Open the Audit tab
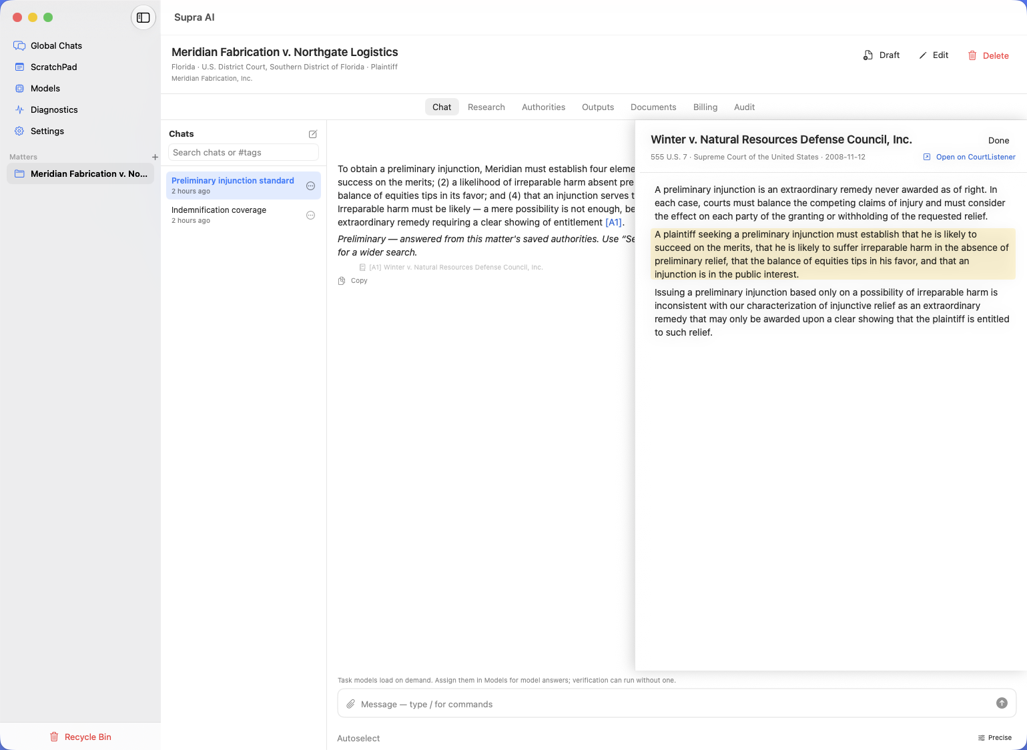This screenshot has width=1027, height=750. click(x=744, y=107)
